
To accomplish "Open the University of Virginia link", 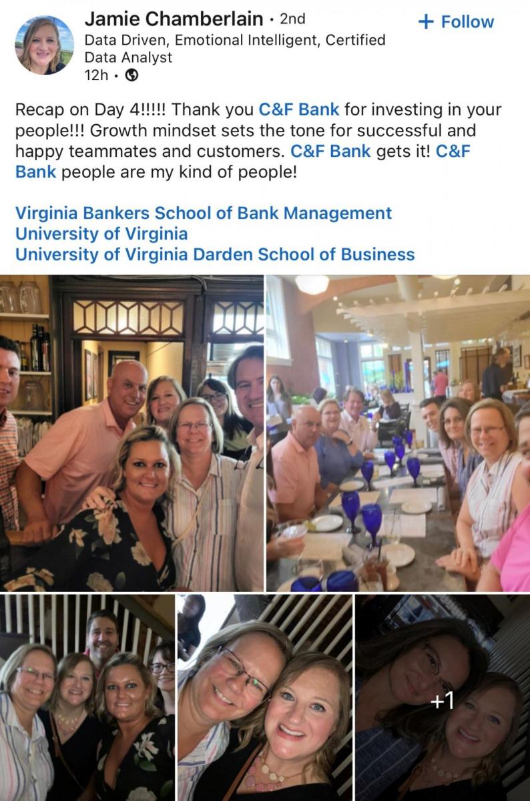I will coord(101,234).
